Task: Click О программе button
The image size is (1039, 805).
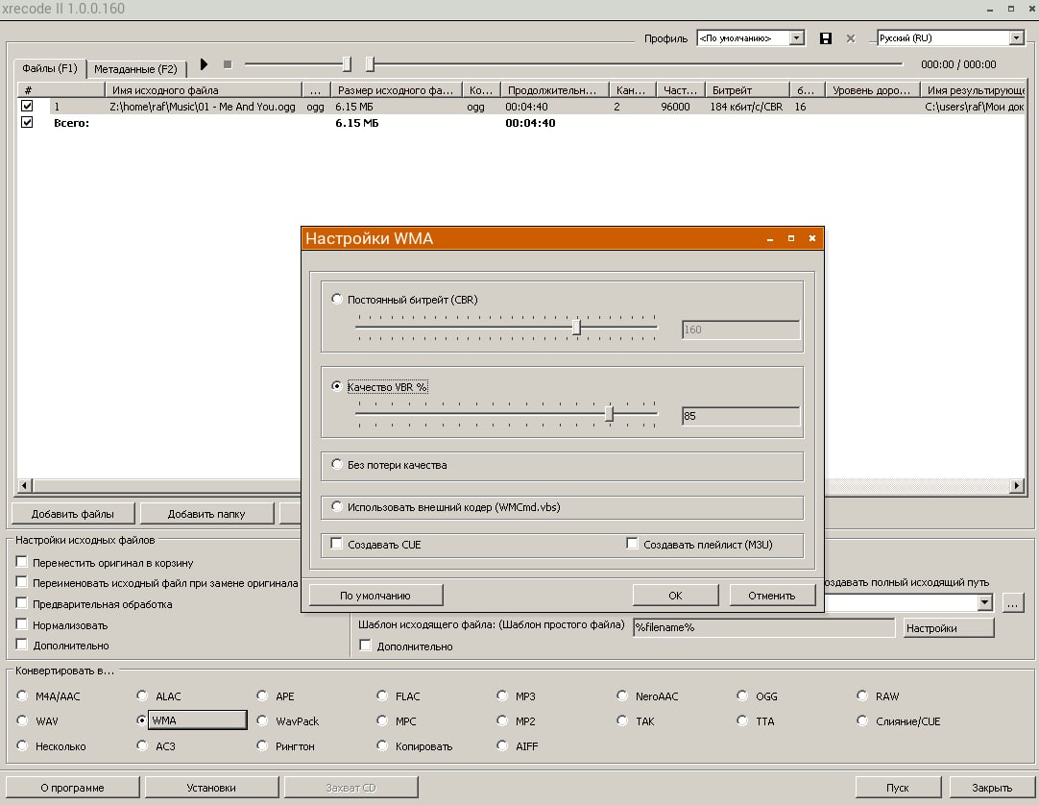Action: 72,788
